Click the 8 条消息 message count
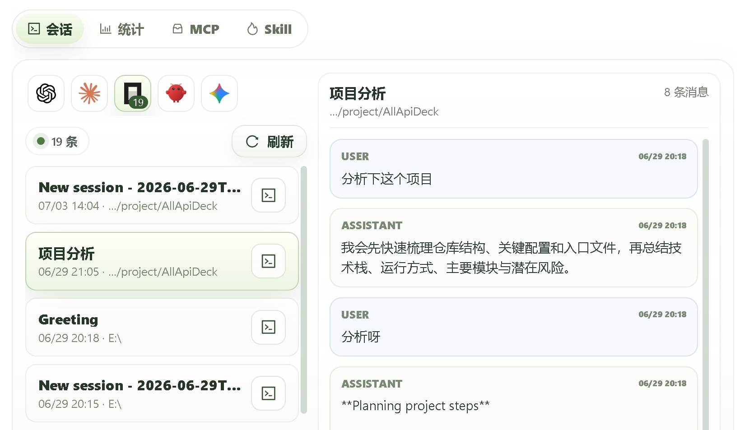The image size is (740, 430). coord(686,92)
